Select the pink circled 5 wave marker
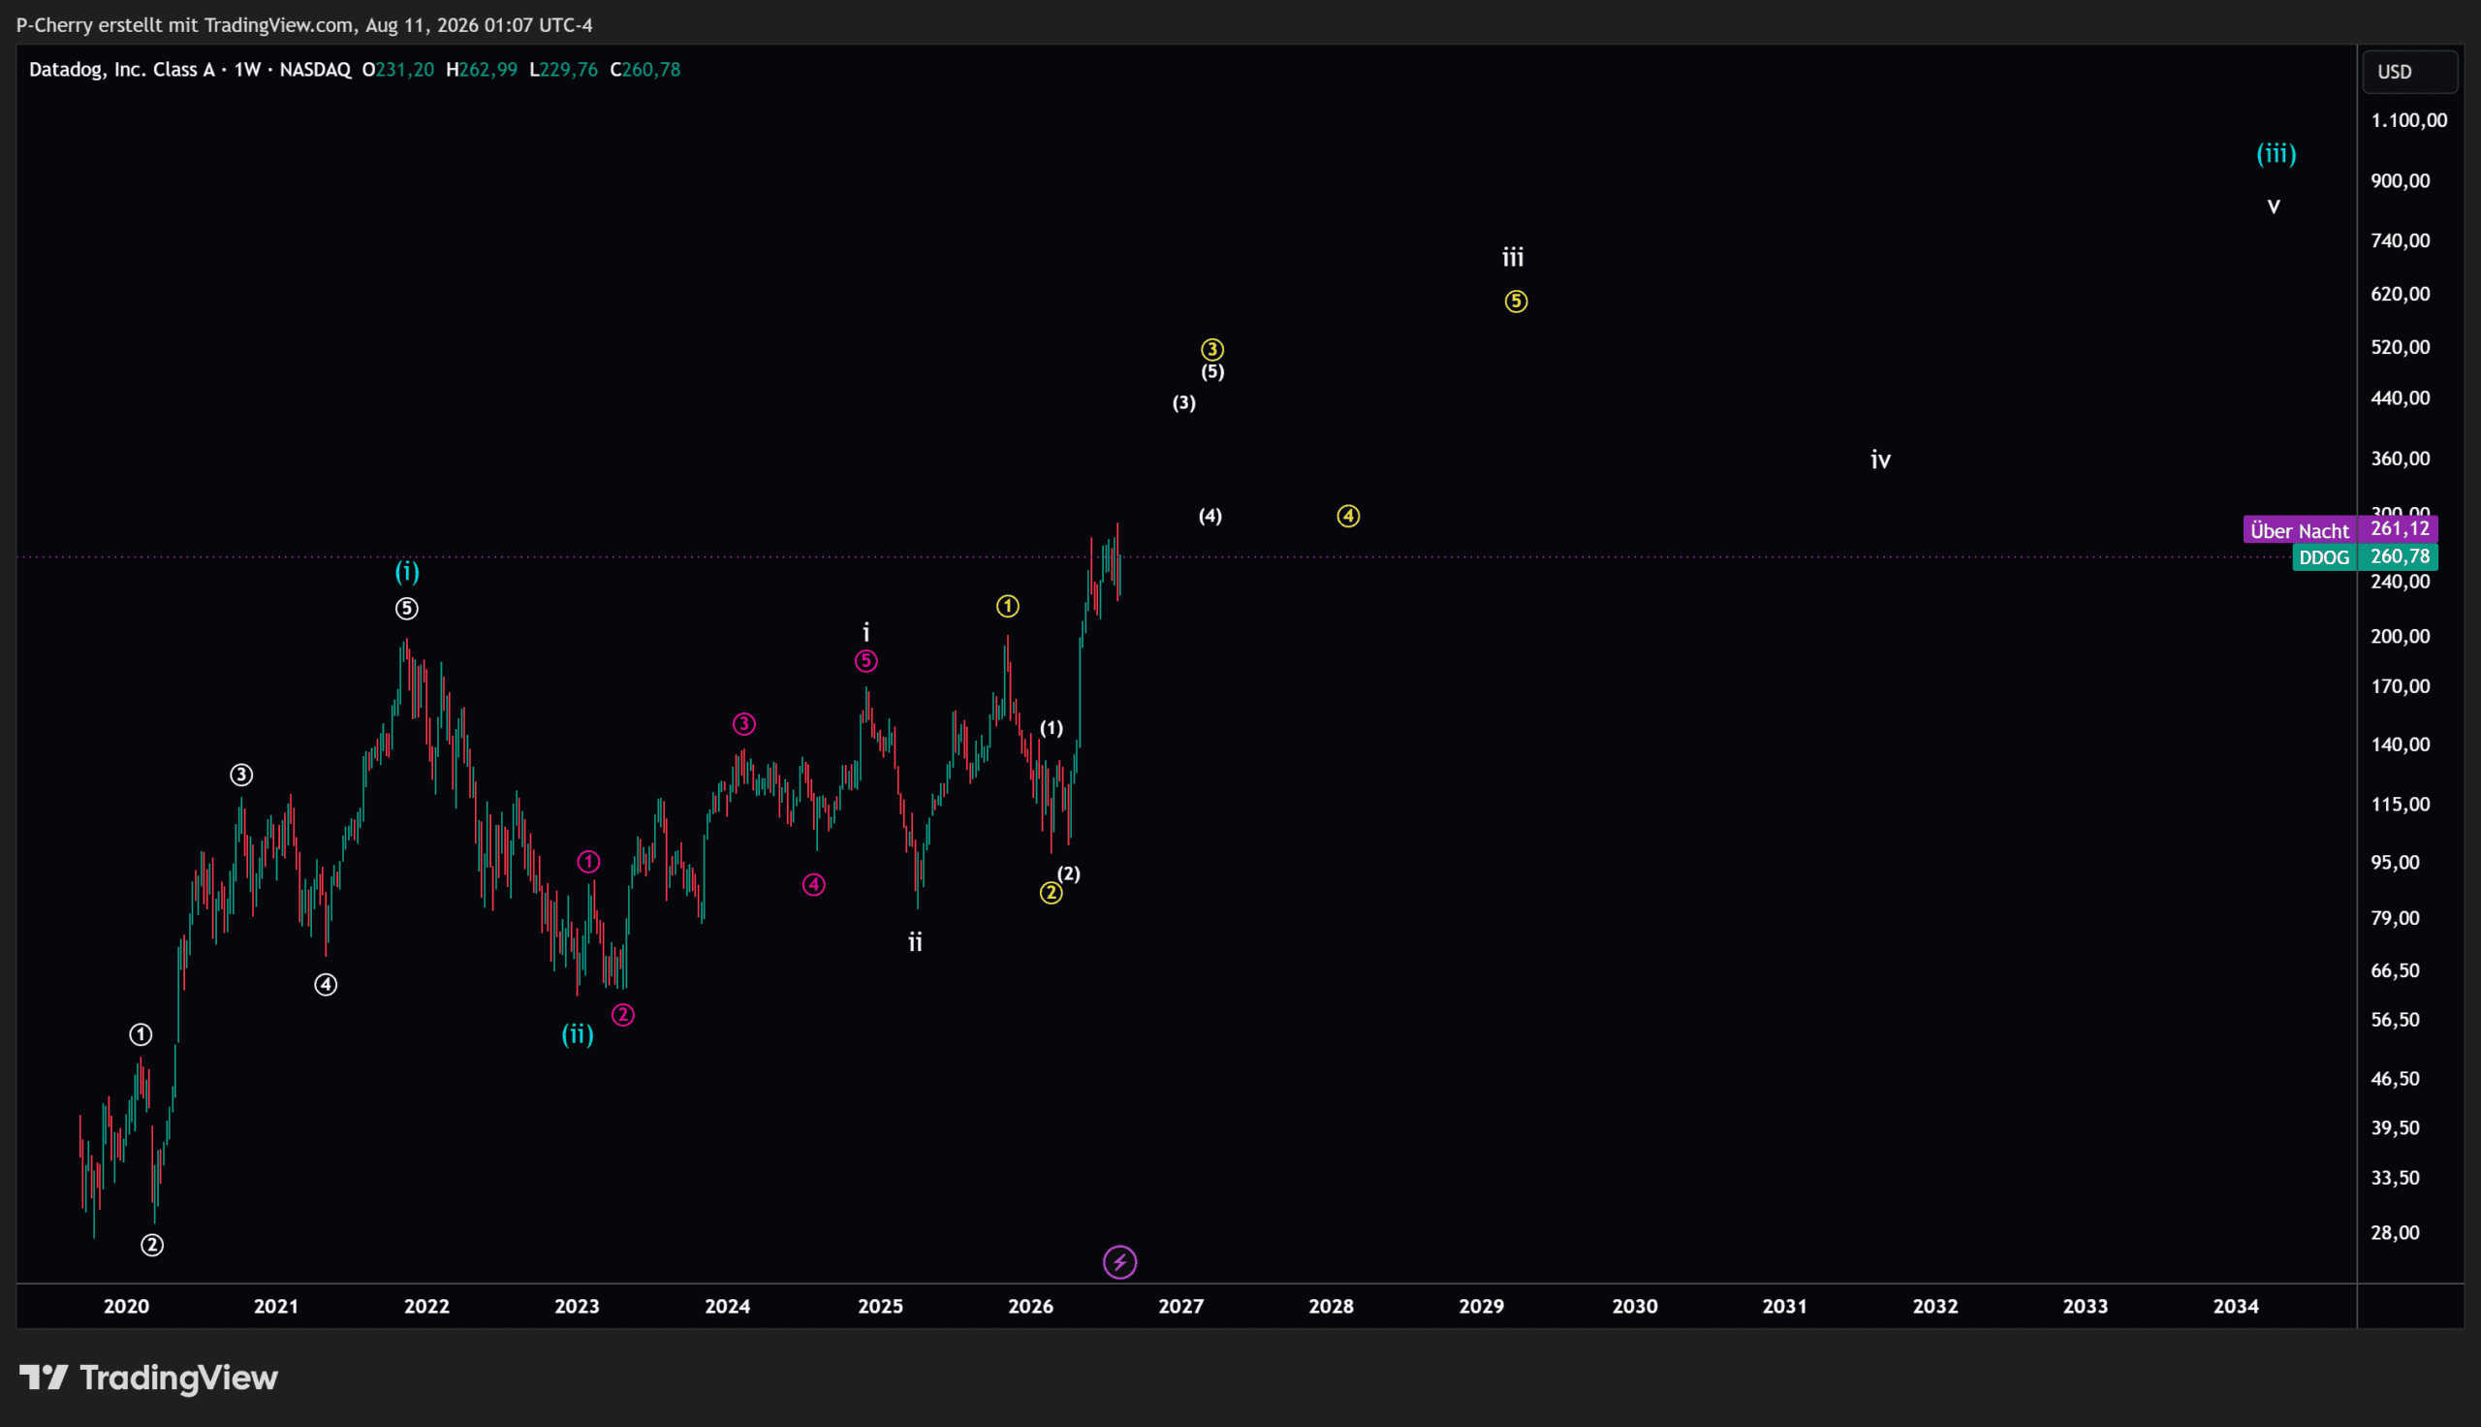 (x=865, y=661)
